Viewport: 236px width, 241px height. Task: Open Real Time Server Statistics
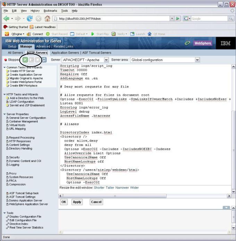[26, 227]
